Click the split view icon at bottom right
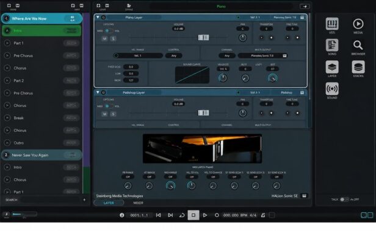The image size is (376, 231). [x=367, y=215]
